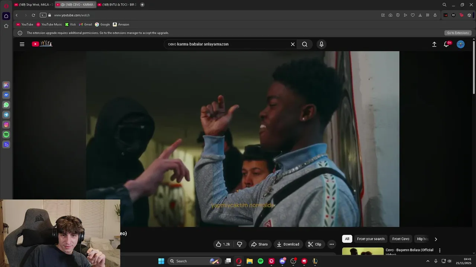Open Gmail bookmark
476x267 pixels.
[86, 24]
